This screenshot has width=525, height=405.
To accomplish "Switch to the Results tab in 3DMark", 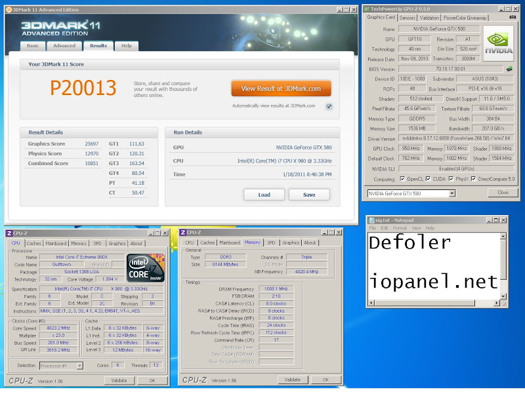I will (98, 45).
